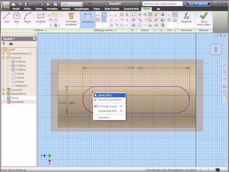The image size is (229, 172).
Task: Click the construction line format icon
Action: (x=169, y=14)
